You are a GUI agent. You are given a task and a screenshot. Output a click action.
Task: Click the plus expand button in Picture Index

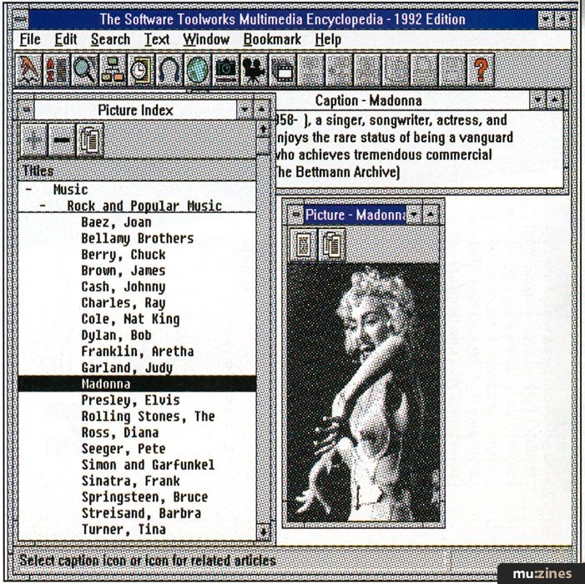click(x=33, y=140)
